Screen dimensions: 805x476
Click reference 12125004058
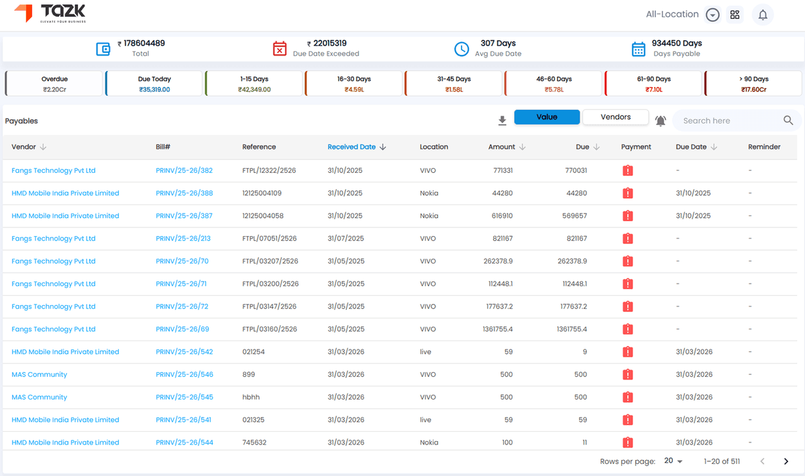262,216
